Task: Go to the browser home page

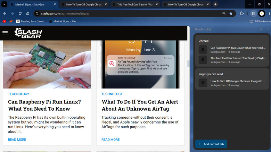Action: (x=28, y=14)
